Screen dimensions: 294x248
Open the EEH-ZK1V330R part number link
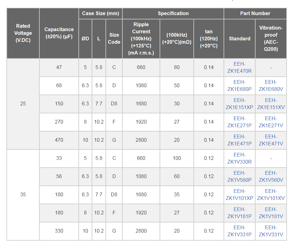click(239, 158)
